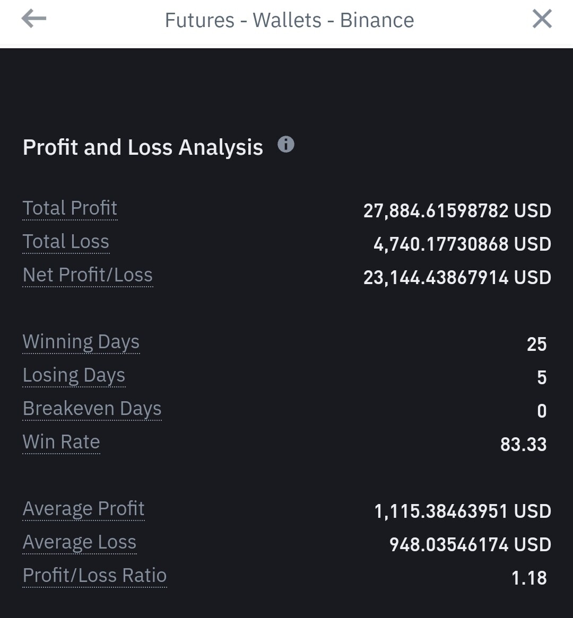
Task: Tap the Profit/Loss Ratio label
Action: [x=94, y=576]
